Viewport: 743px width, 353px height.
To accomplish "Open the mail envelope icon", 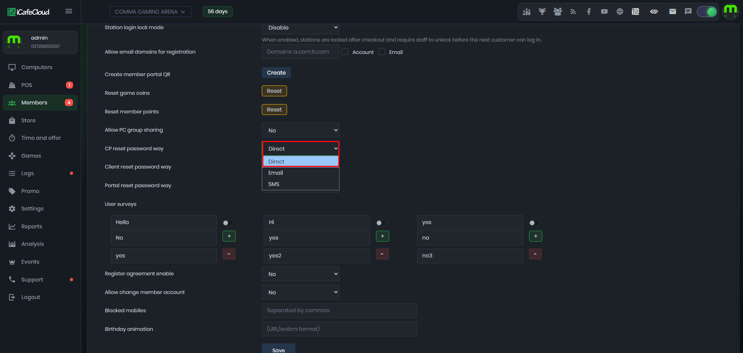I will [x=673, y=12].
